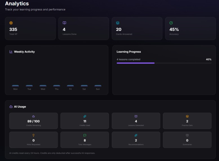Click the Mon day label
Image resolution: width=219 pixels, height=161 pixels.
click(x=16, y=89)
